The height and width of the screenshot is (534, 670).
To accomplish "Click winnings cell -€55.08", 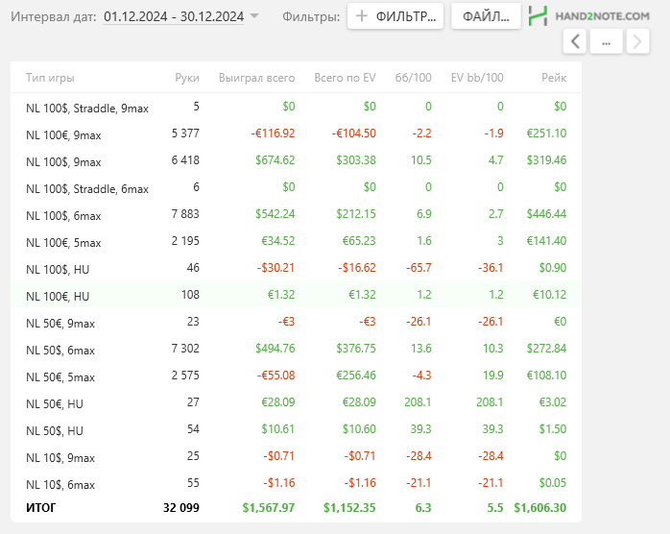I will pyautogui.click(x=275, y=376).
